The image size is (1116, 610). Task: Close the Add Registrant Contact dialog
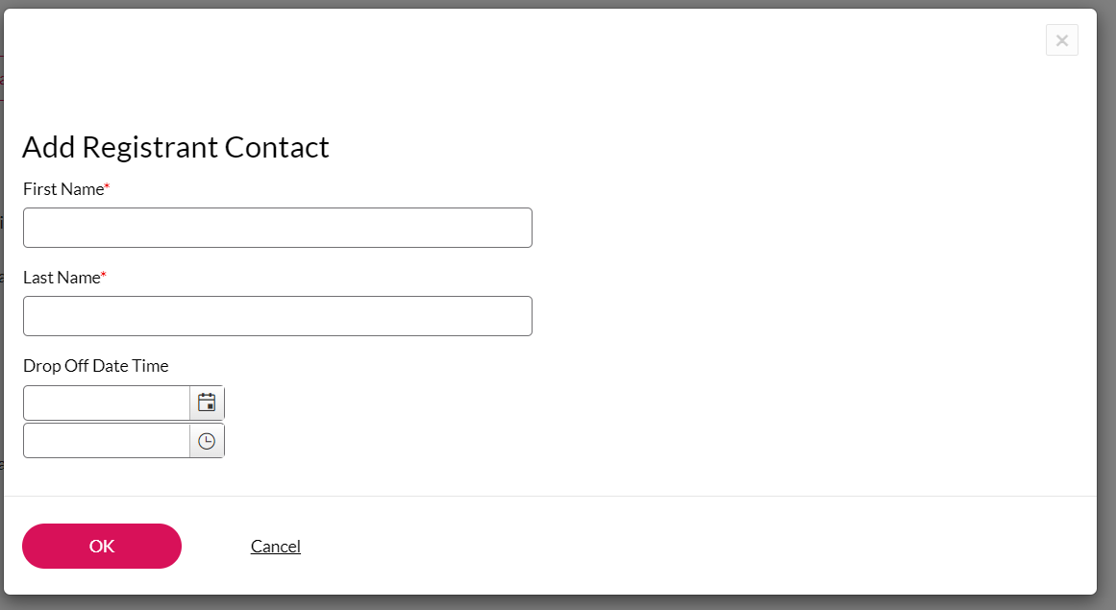tap(1061, 40)
